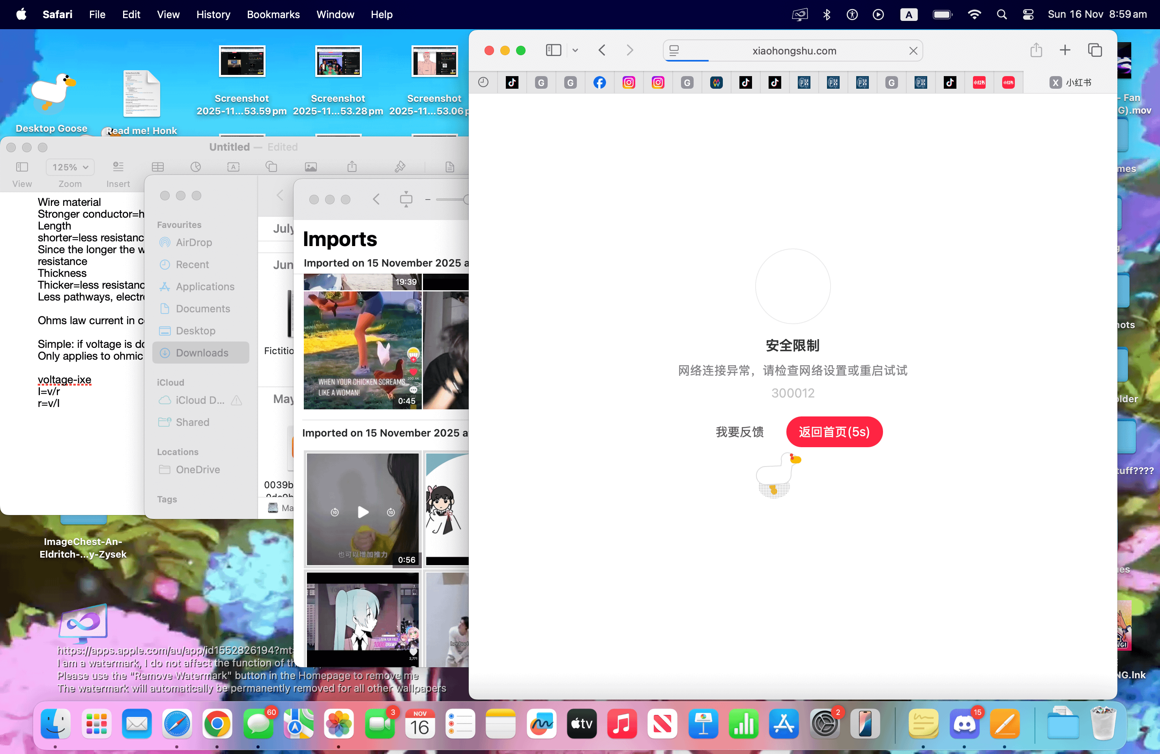Toggle the Safari sidebar button

tap(553, 50)
